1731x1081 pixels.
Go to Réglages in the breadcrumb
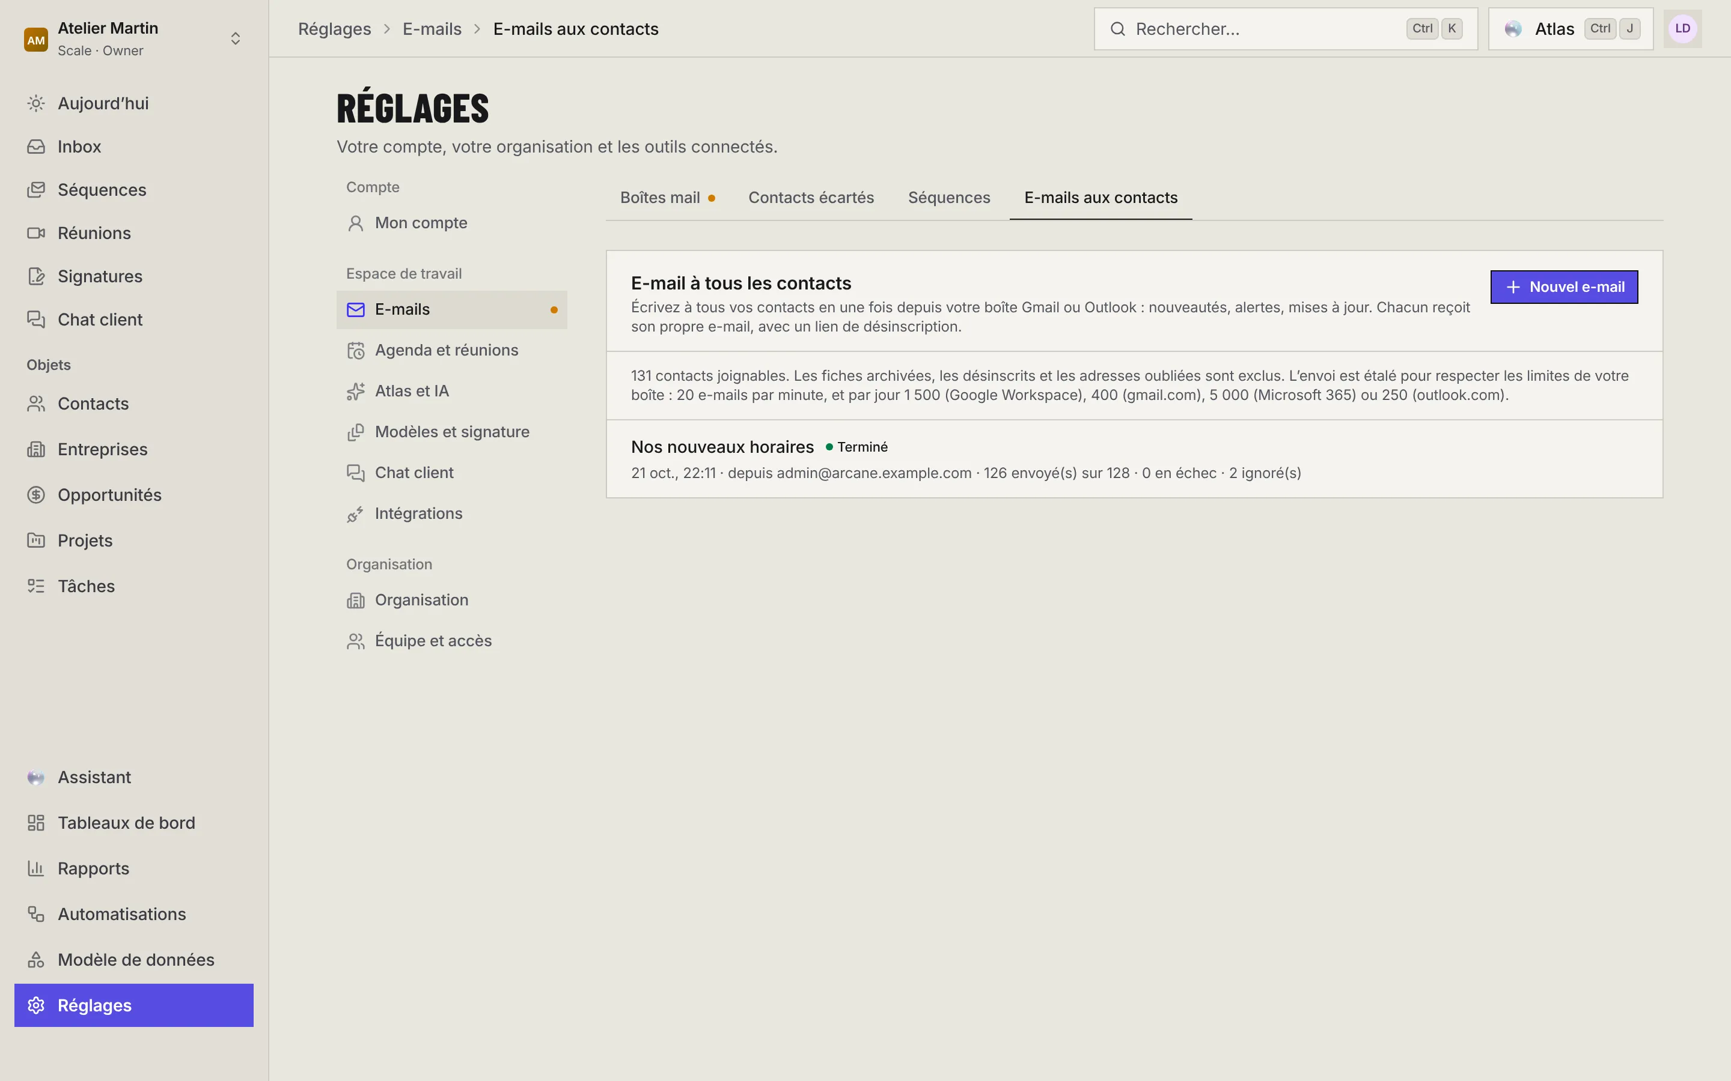click(x=334, y=29)
